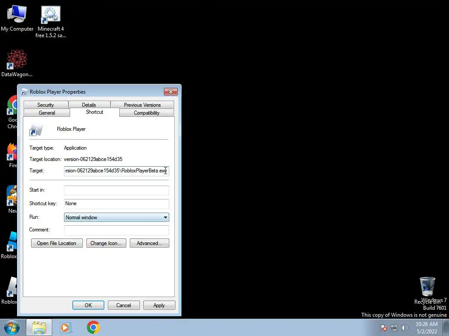Launch Chrome from the taskbar

click(93, 327)
